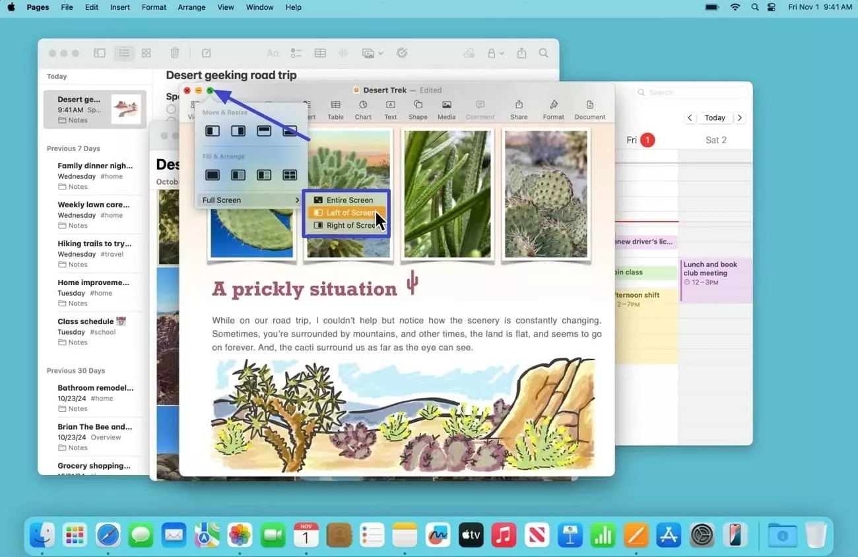Viewport: 858px width, 557px height.
Task: Open the Format inspector in Pages
Action: [553, 110]
